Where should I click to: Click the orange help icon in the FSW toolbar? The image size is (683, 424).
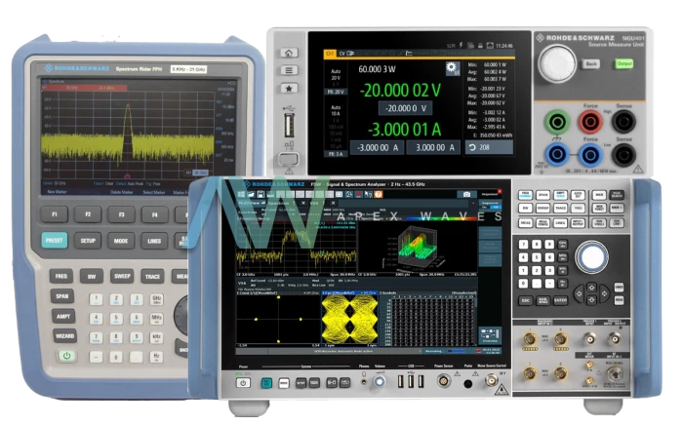pos(378,194)
